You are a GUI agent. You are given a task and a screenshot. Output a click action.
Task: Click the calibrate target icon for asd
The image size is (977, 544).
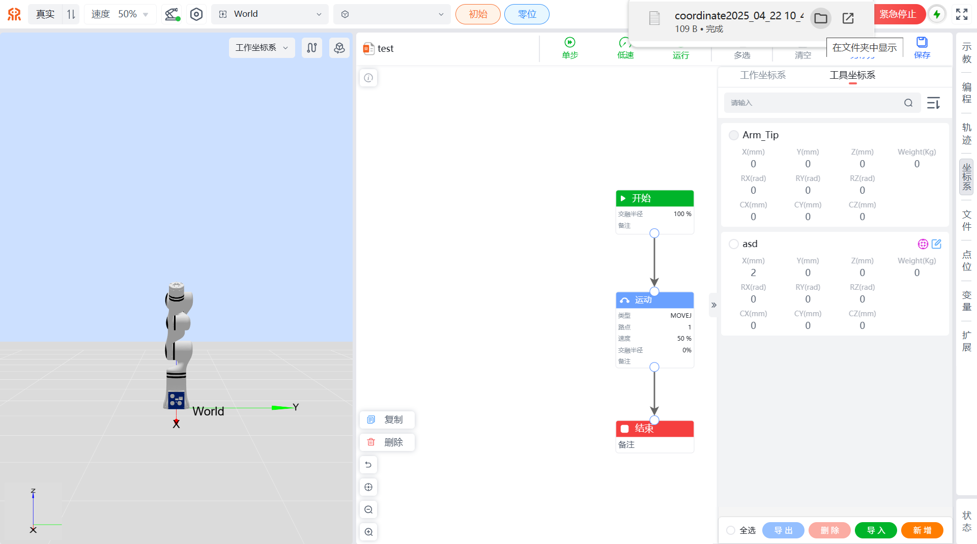pyautogui.click(x=923, y=244)
